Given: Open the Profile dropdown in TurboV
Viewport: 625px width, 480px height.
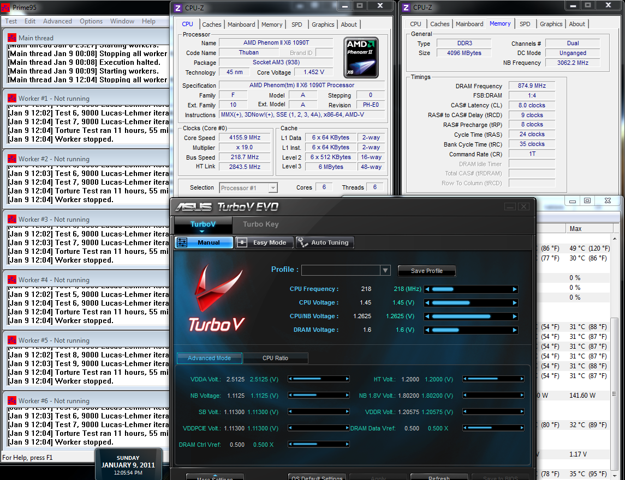Looking at the screenshot, I should click(x=385, y=270).
